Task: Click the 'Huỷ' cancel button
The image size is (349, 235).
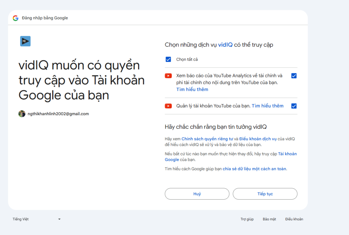Action: pyautogui.click(x=197, y=194)
